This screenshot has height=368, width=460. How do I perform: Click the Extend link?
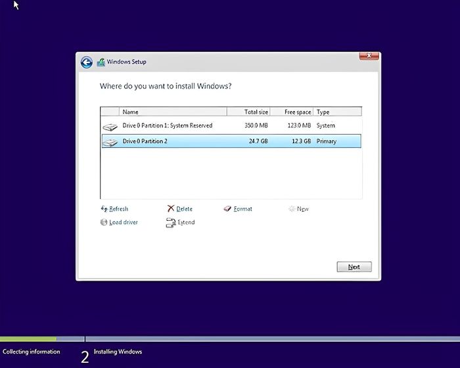186,223
